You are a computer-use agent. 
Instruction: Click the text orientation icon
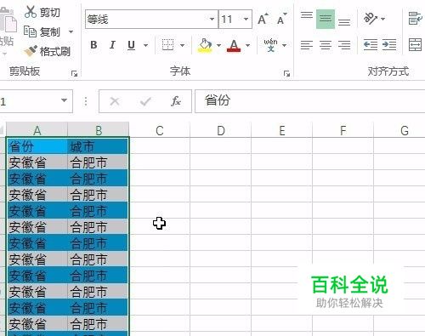[x=371, y=19]
